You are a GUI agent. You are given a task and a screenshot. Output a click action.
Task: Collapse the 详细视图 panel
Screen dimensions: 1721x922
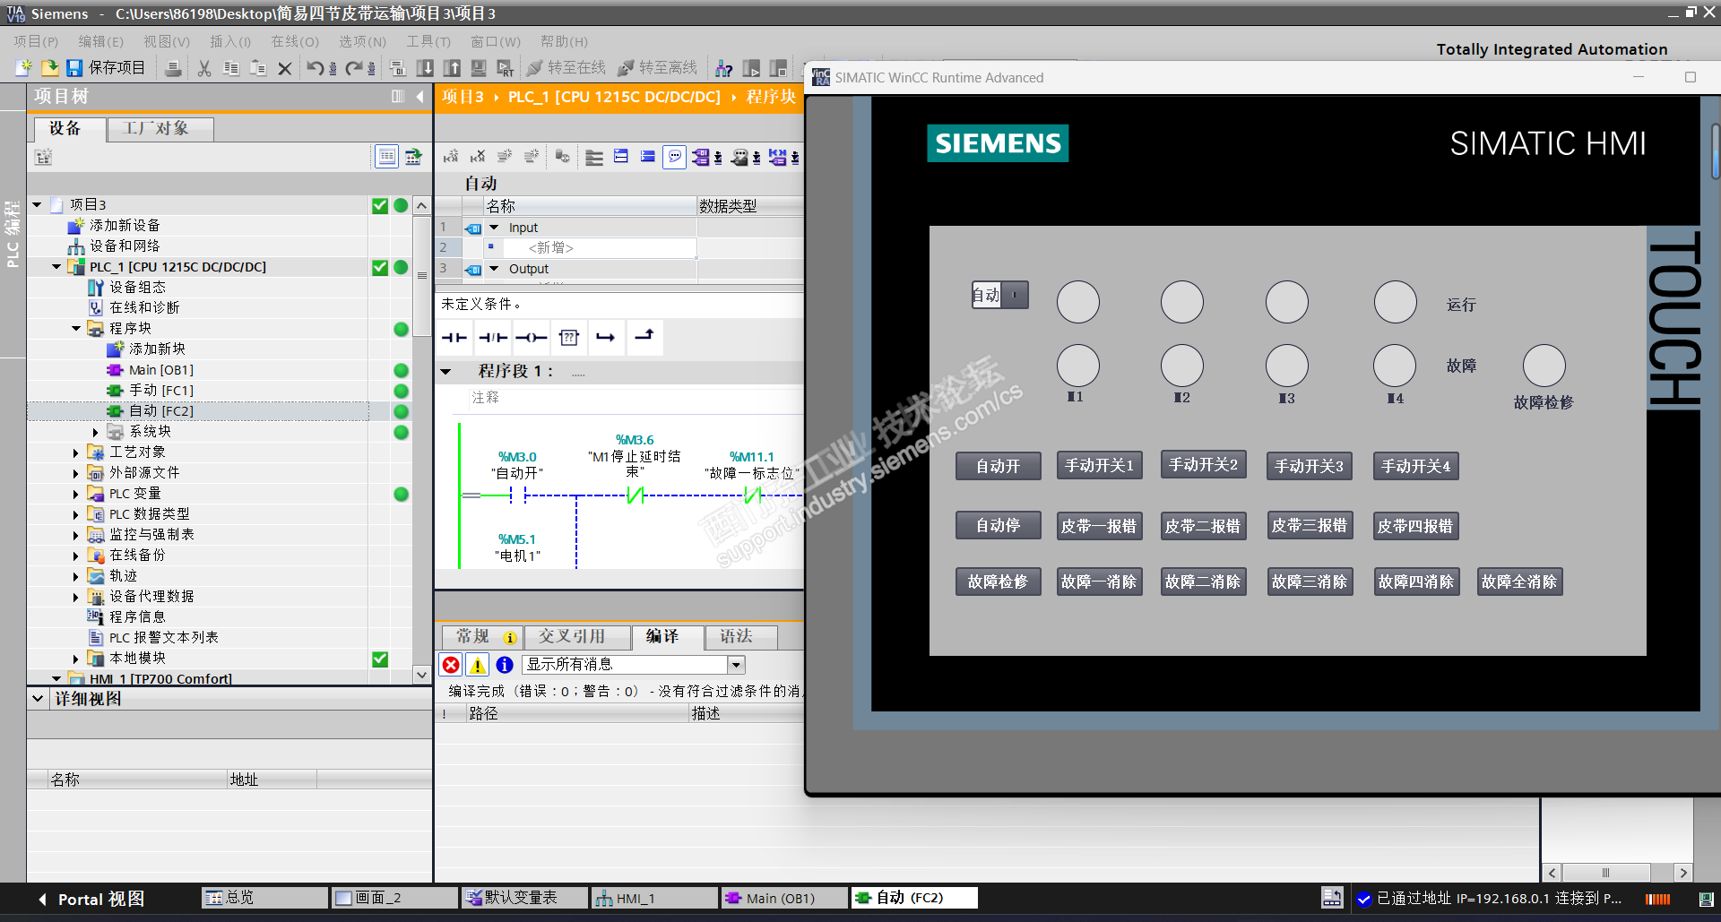click(x=38, y=698)
